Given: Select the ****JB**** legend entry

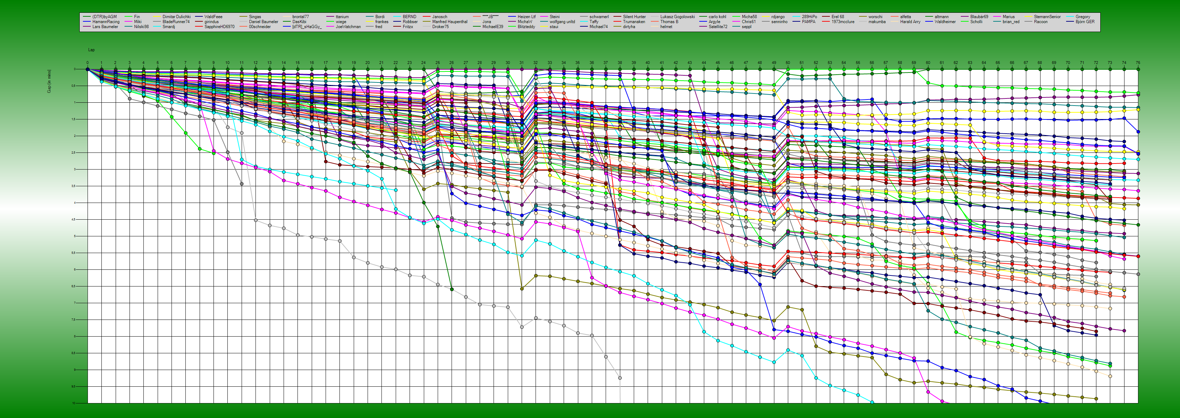Looking at the screenshot, I should [x=490, y=16].
